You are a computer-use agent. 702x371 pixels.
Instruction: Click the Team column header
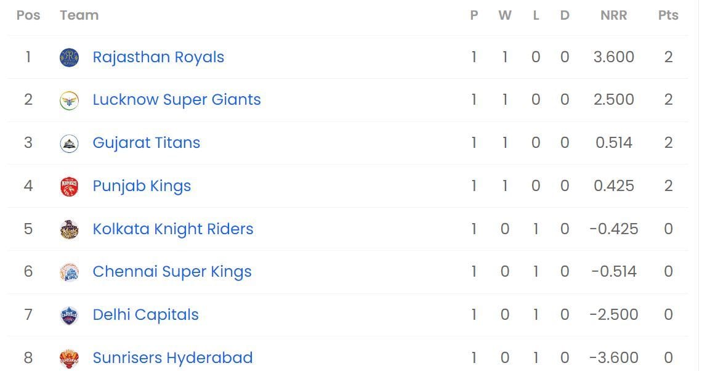click(79, 15)
